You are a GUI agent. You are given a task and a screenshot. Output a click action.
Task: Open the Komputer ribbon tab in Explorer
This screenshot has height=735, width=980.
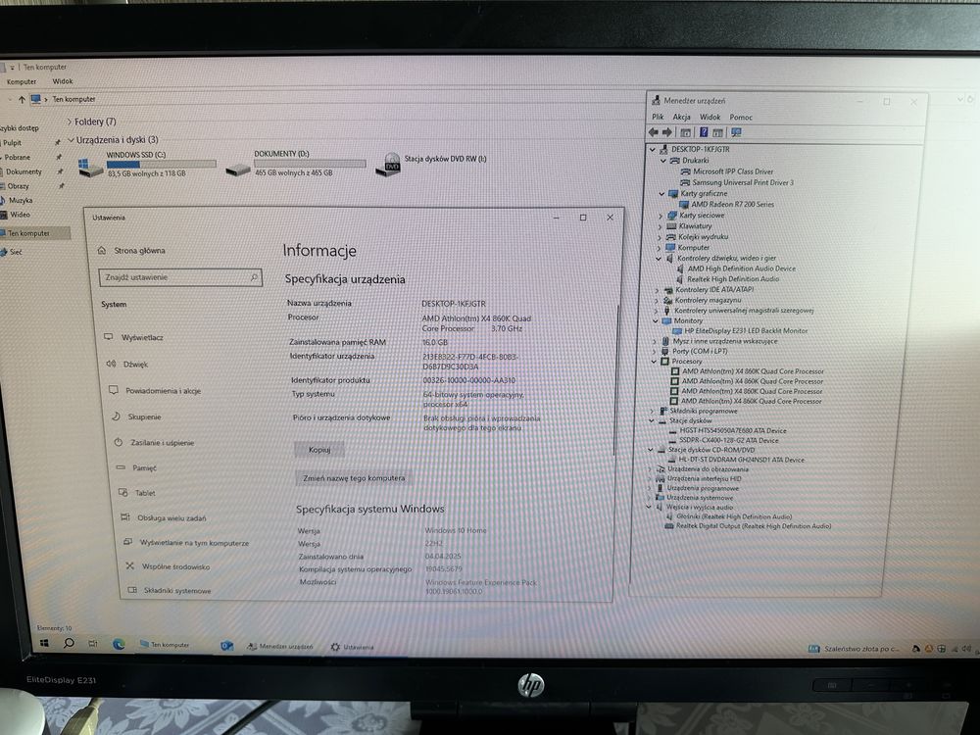click(22, 82)
